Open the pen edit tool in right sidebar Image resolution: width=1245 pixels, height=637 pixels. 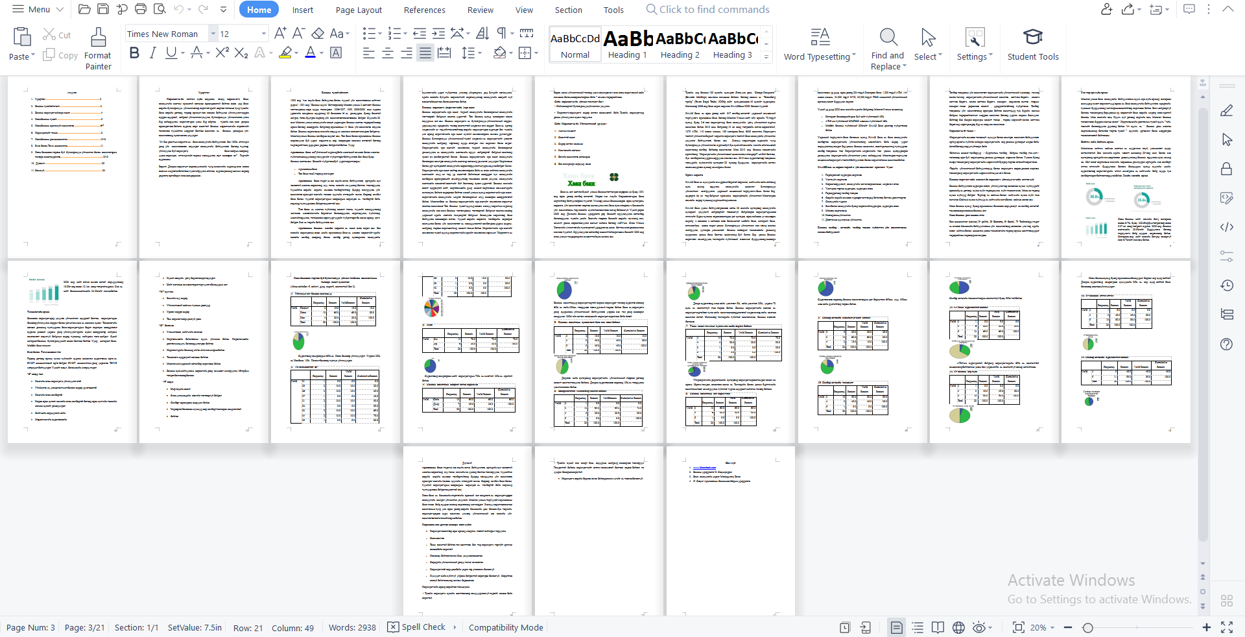click(1226, 110)
